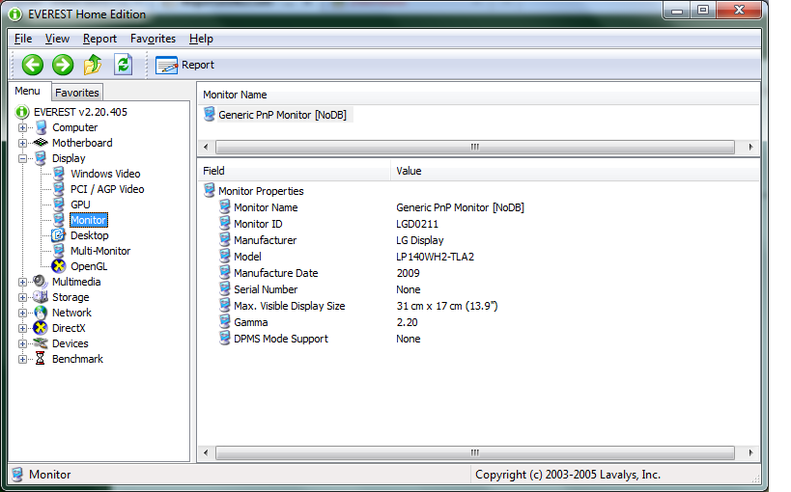The image size is (791, 492).
Task: Click the green Back arrow icon
Action: click(x=32, y=65)
